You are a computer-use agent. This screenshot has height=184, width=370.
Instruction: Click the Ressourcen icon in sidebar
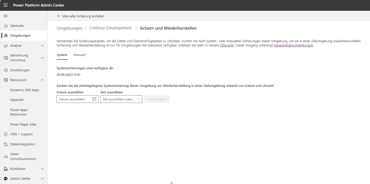point(6,80)
